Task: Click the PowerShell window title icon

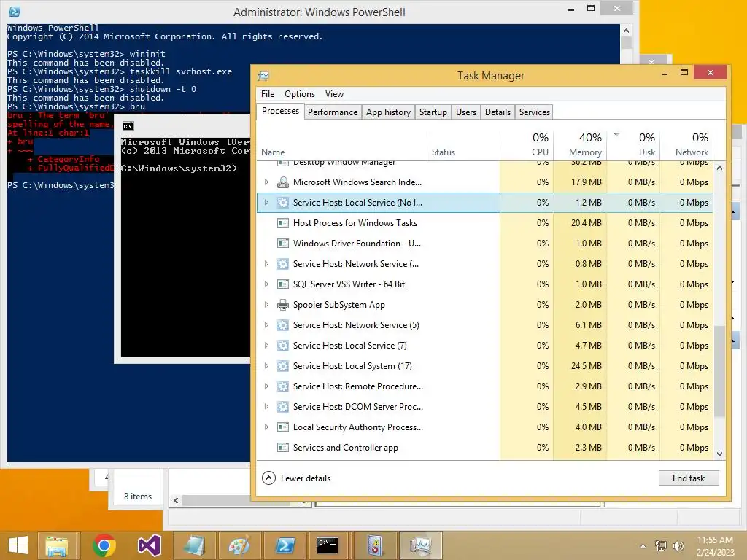Action: click(x=15, y=12)
